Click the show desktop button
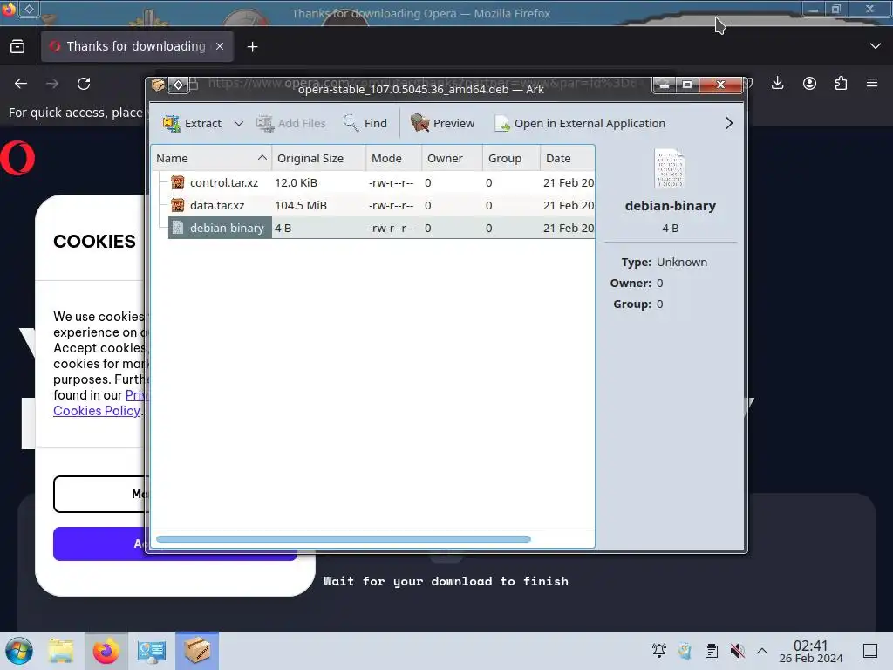893x670 pixels. pyautogui.click(x=870, y=651)
